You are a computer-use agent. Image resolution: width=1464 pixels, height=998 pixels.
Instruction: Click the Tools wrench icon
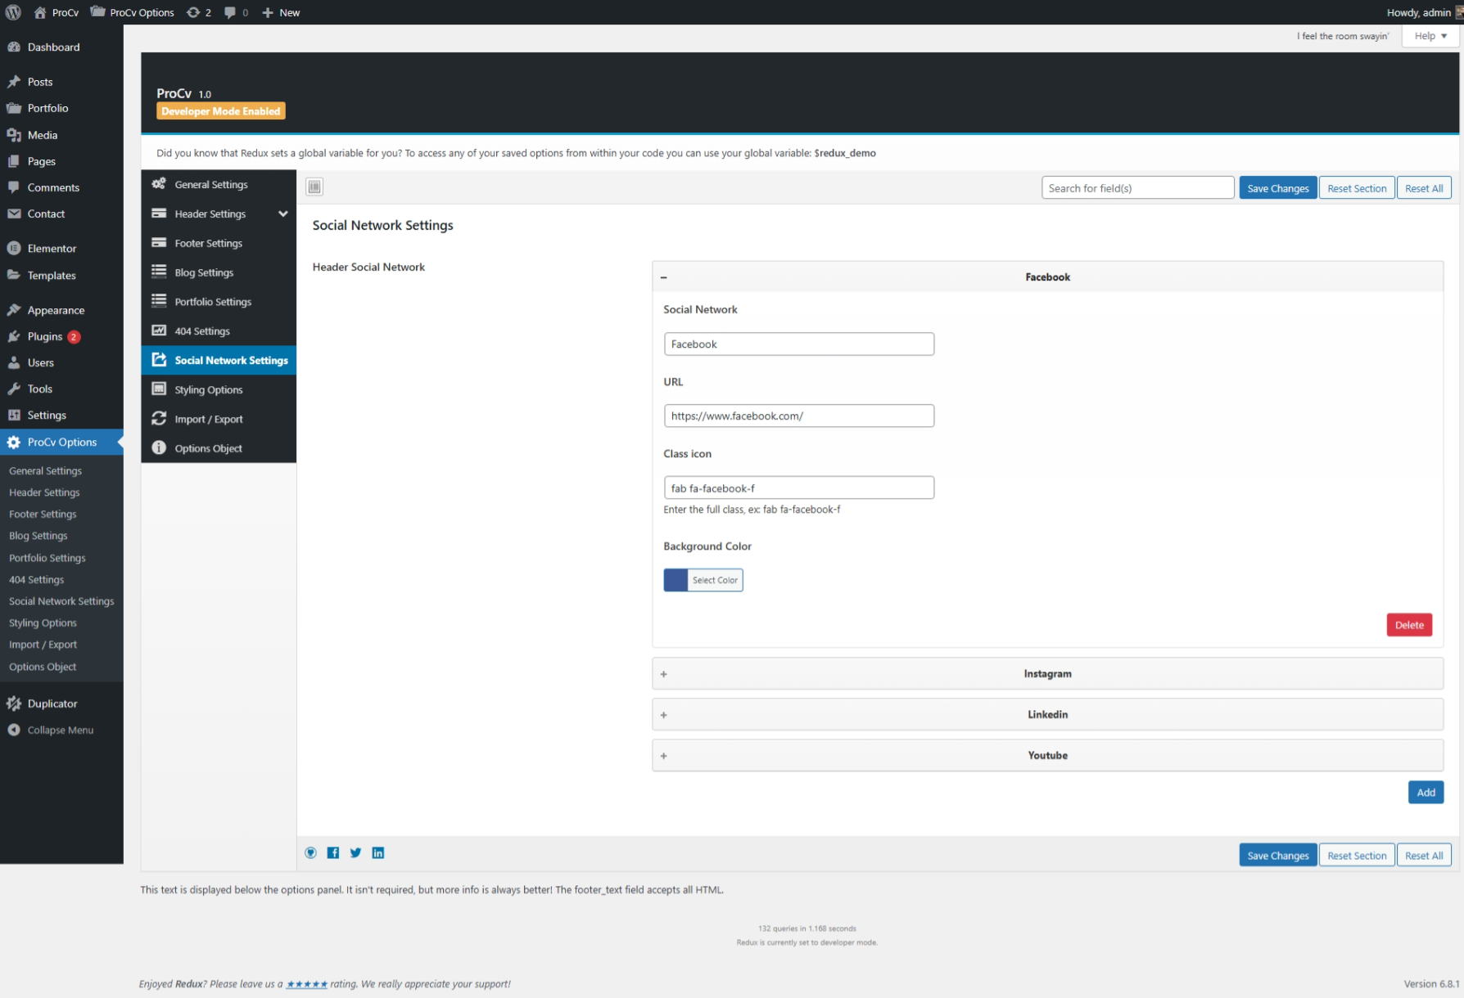[14, 389]
